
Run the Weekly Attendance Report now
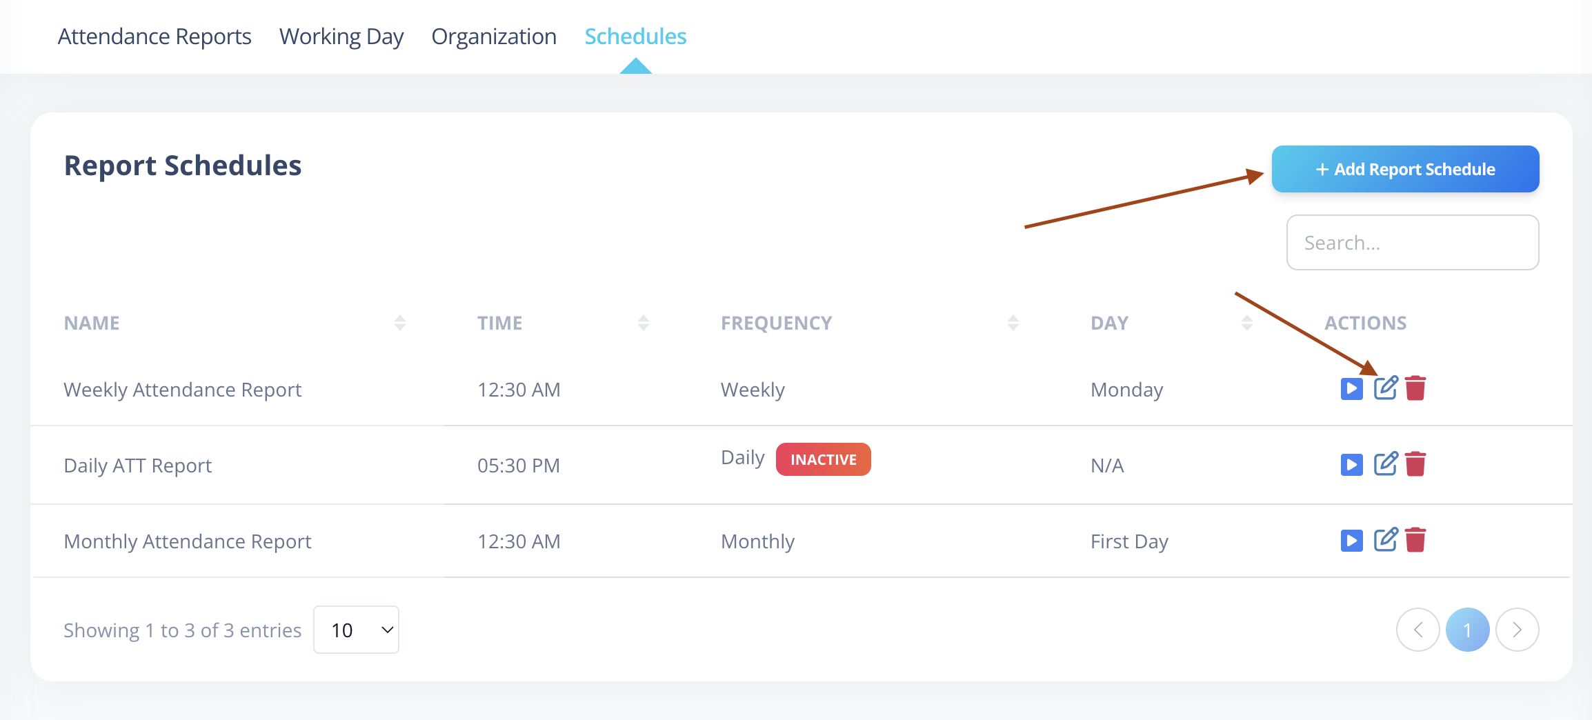(x=1351, y=389)
